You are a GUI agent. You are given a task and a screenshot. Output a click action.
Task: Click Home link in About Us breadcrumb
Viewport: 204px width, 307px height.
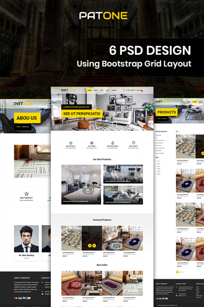tap(18, 127)
